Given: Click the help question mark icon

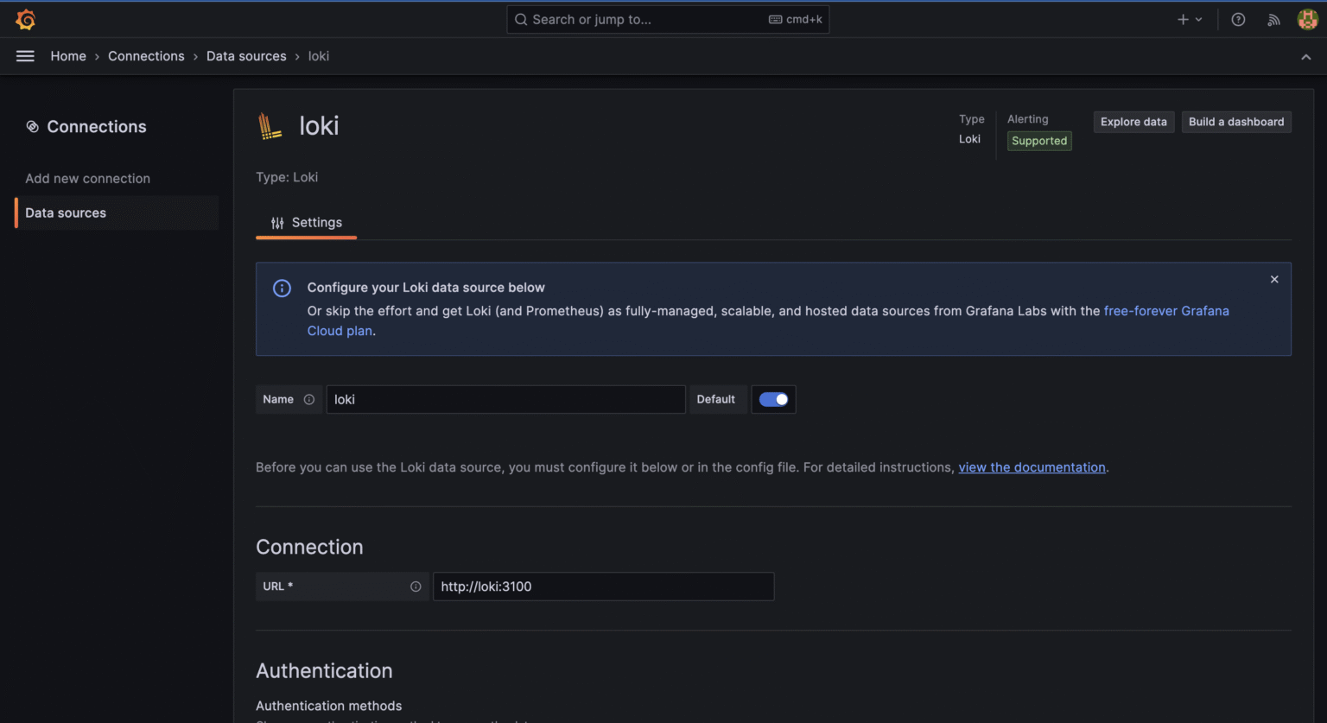Looking at the screenshot, I should [x=1238, y=19].
